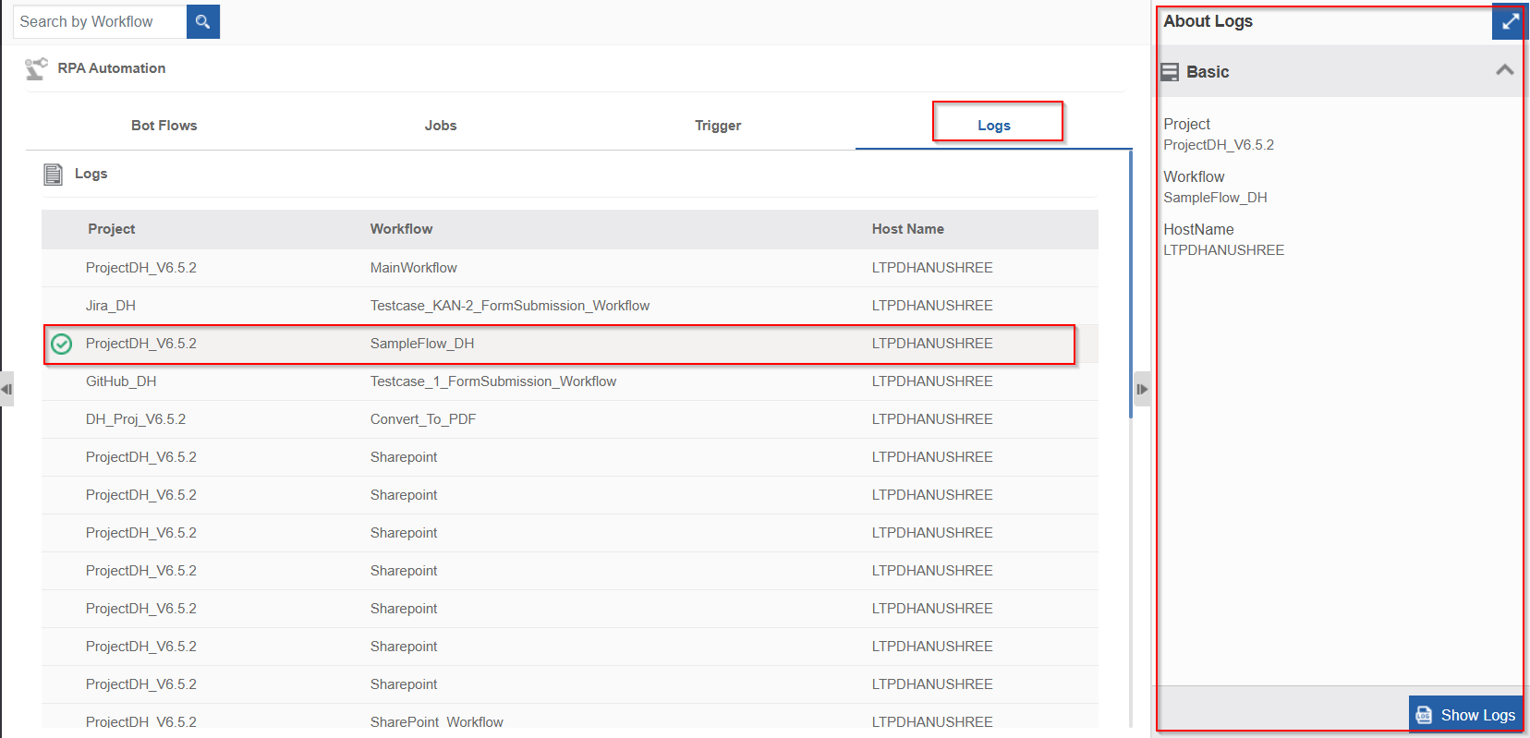Screen dimensions: 1530x738
Task: Click the RPA Automation robot arm icon
Action: (x=36, y=68)
